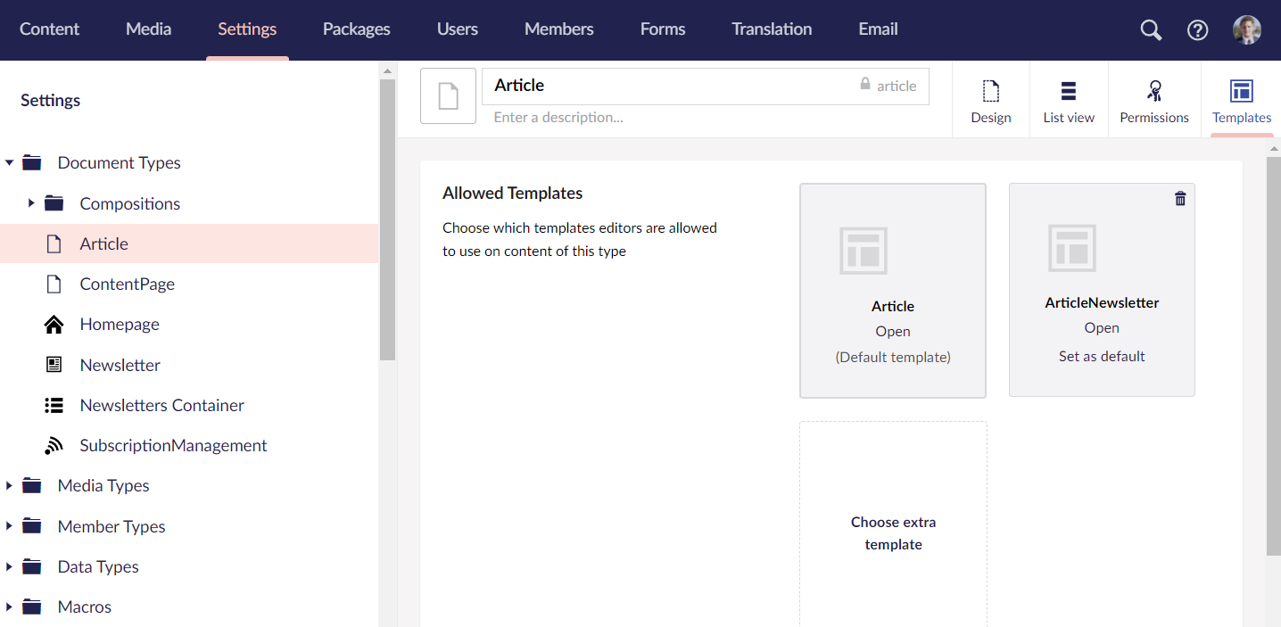
Task: Select the Settings section tab
Action: click(247, 29)
